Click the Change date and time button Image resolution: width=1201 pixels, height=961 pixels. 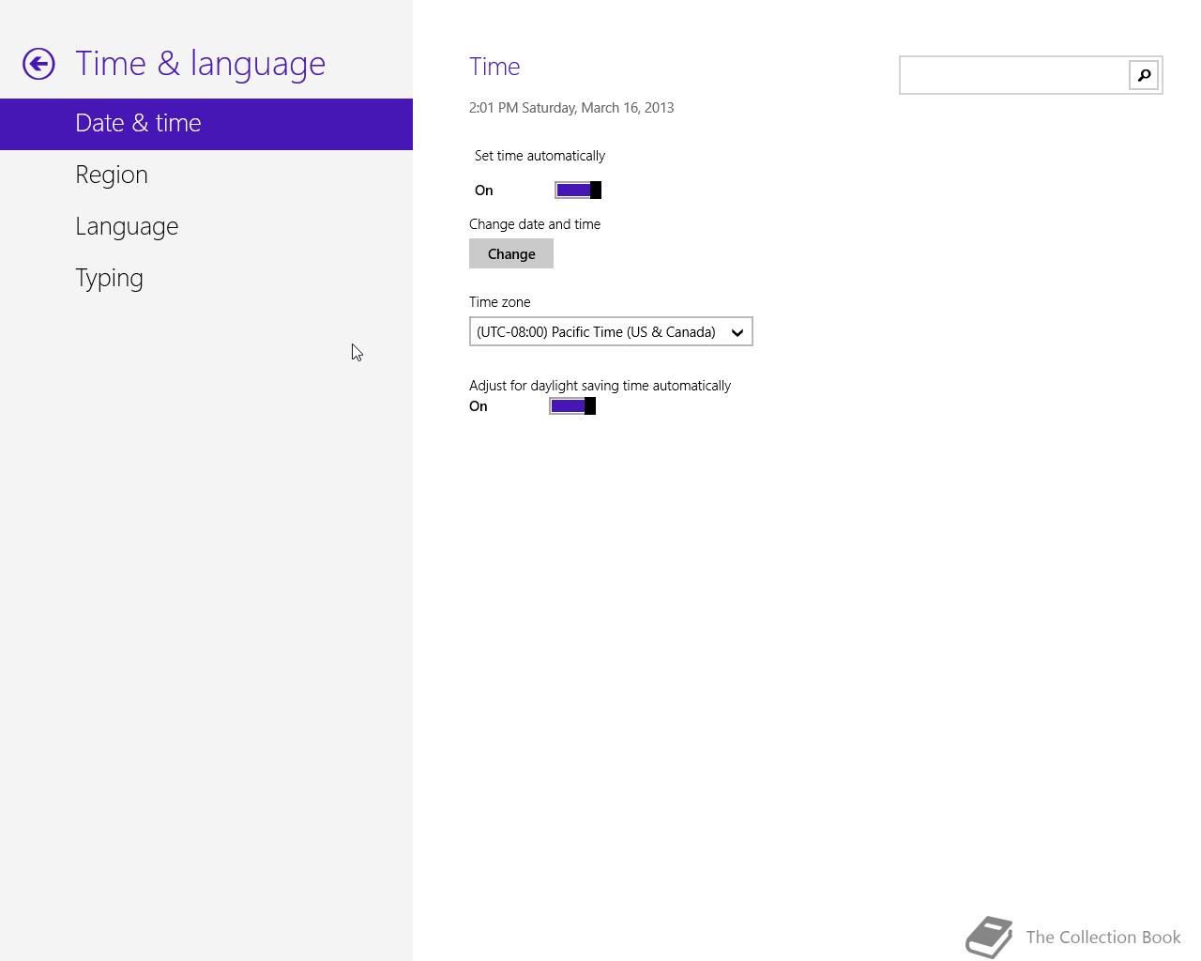coord(511,254)
